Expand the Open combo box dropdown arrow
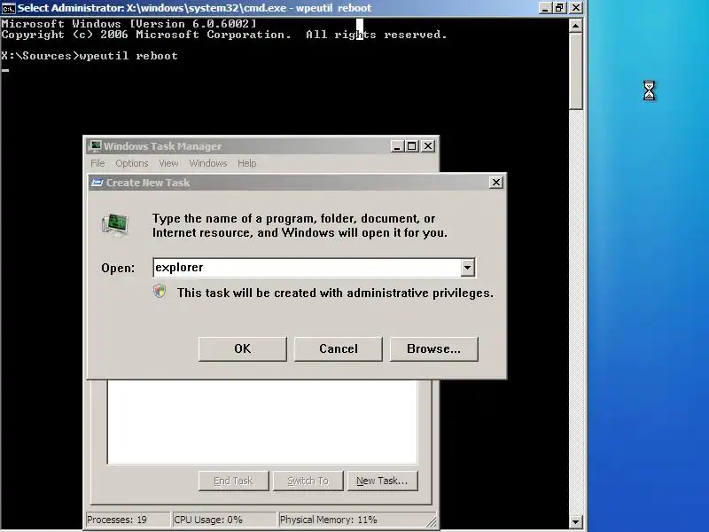The image size is (709, 532). pyautogui.click(x=468, y=268)
